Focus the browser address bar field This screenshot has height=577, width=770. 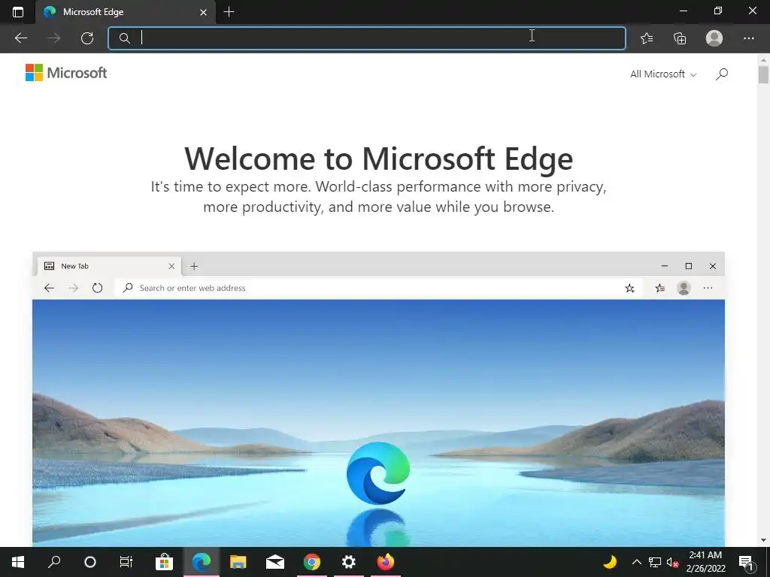tap(367, 38)
